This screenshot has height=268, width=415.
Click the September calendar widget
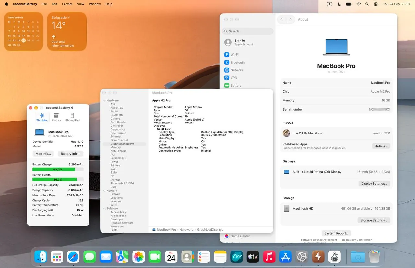(24, 31)
